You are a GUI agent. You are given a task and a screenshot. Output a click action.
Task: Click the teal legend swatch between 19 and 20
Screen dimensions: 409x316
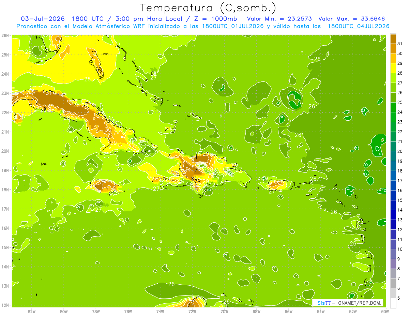pyautogui.click(x=393, y=156)
